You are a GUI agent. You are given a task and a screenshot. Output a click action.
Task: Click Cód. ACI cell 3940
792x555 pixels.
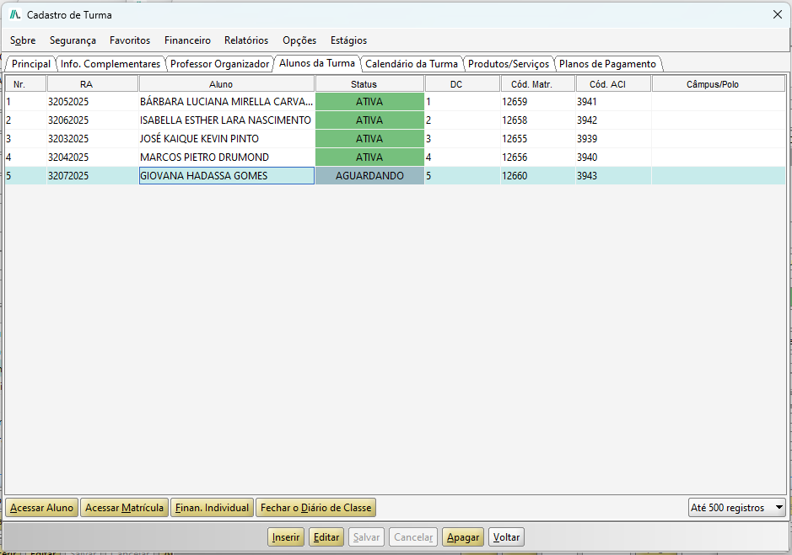[613, 157]
